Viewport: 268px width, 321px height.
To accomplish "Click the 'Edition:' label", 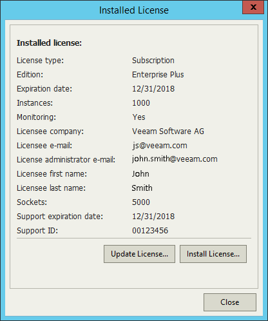I will pos(30,75).
